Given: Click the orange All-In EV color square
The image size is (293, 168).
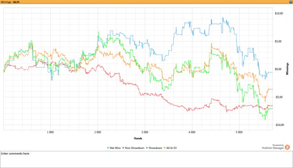Looking at the screenshot, I should click(164, 148).
